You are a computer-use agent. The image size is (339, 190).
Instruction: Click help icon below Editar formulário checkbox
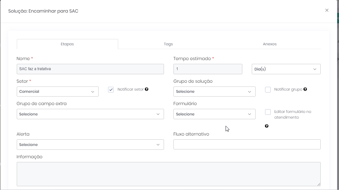pyautogui.click(x=267, y=126)
